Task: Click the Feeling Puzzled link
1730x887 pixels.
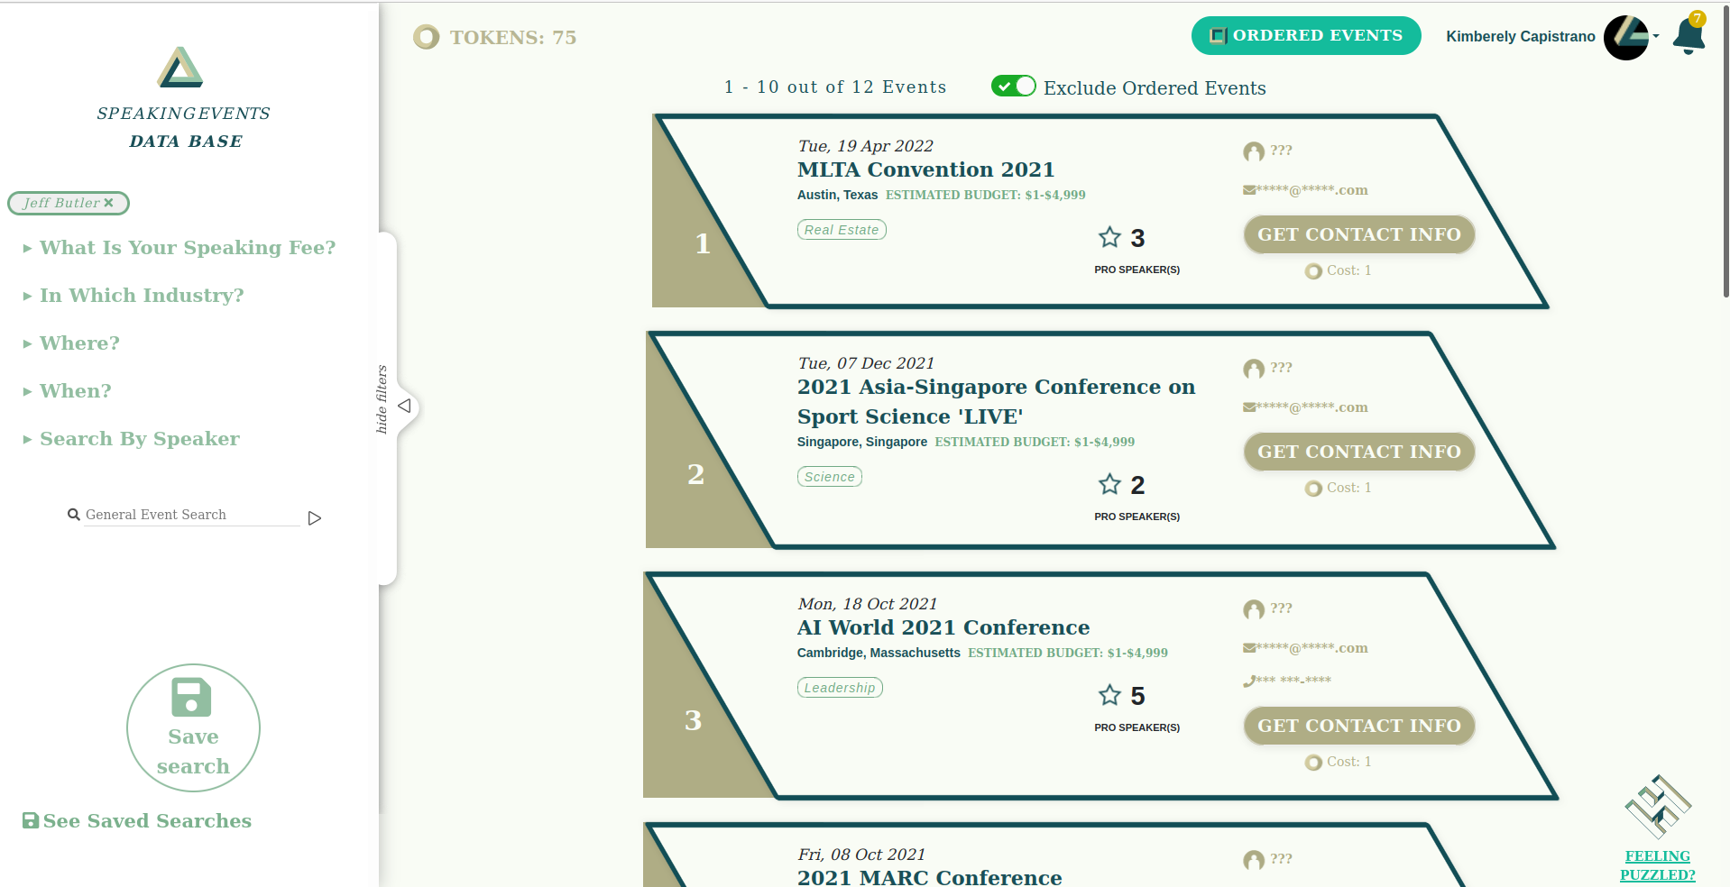Action: click(1658, 865)
